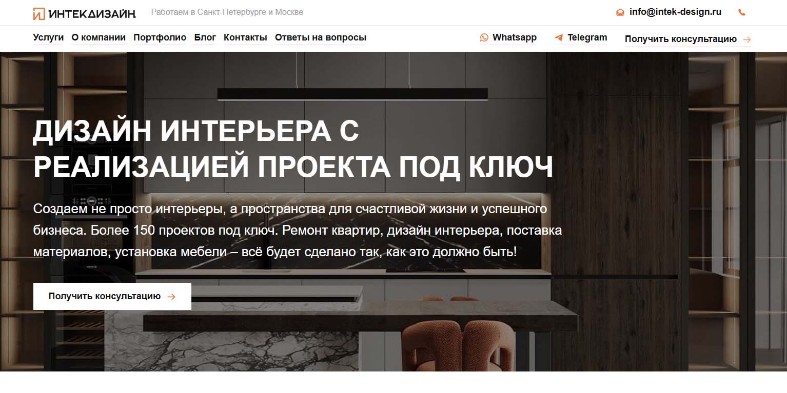
Task: Click the hero heading Дизайн интерьера
Action: tap(182, 131)
